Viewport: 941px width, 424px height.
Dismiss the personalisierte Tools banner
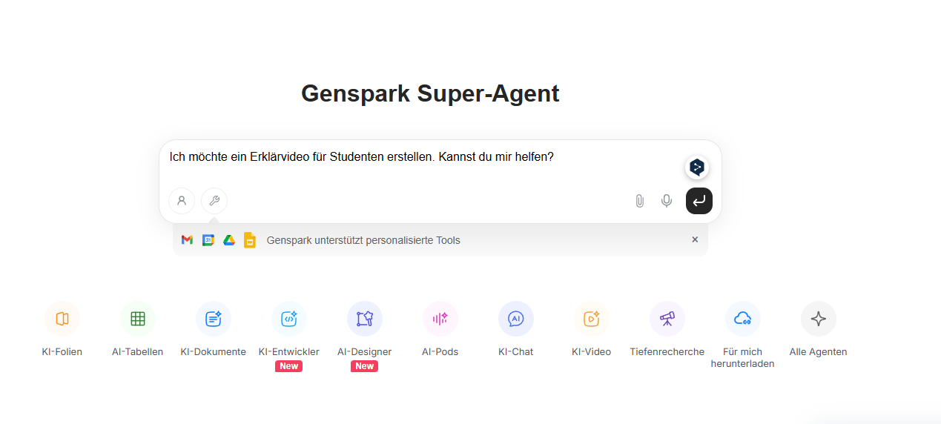(x=695, y=239)
